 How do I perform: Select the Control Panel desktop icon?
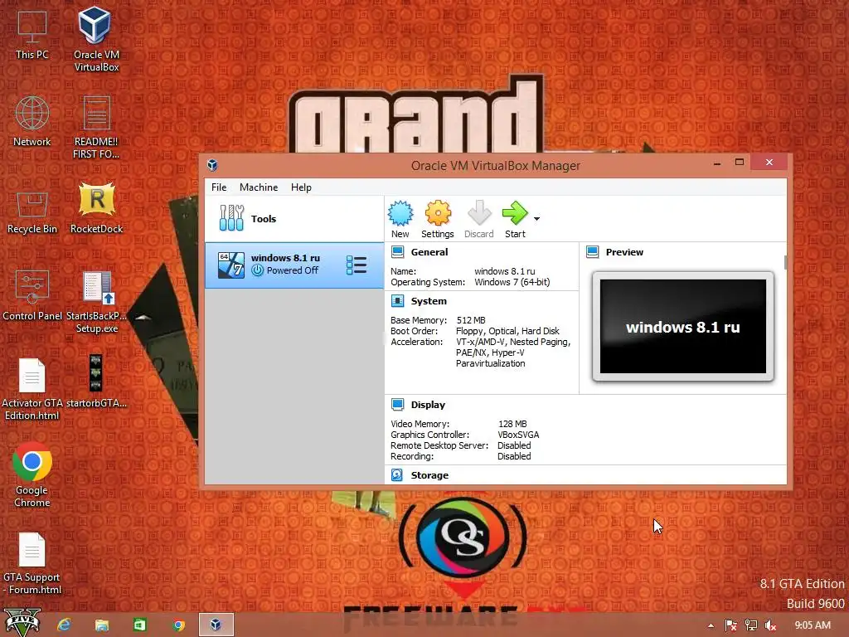click(32, 295)
